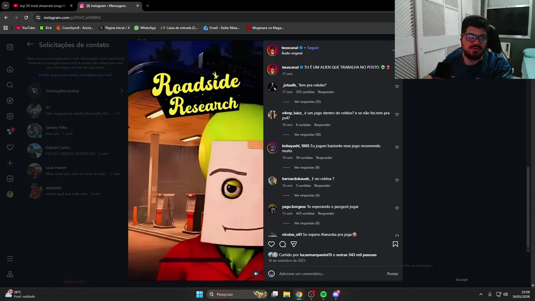The height and width of the screenshot is (301, 535).
Task: Like the comment by kobayashi_1065
Action: 397,148
